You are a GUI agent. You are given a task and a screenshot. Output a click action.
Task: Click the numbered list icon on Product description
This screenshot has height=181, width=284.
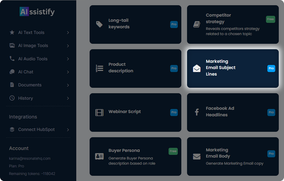pos(99,68)
